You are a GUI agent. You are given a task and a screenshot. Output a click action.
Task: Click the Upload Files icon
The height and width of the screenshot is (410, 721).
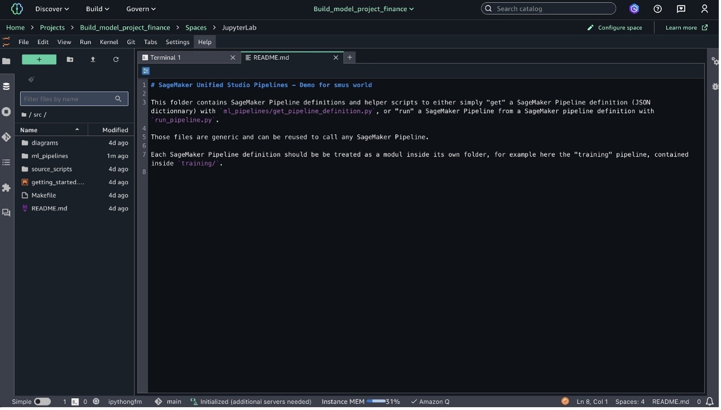coord(93,59)
